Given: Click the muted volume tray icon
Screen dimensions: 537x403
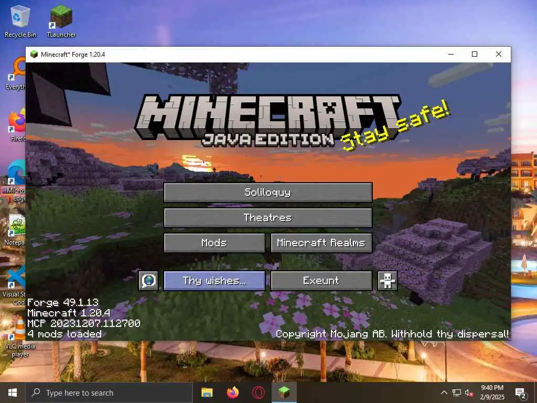Looking at the screenshot, I should pyautogui.click(x=469, y=393).
